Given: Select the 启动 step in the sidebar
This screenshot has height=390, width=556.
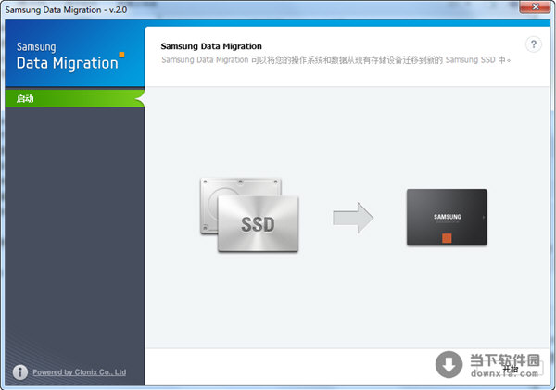Looking at the screenshot, I should [75, 98].
